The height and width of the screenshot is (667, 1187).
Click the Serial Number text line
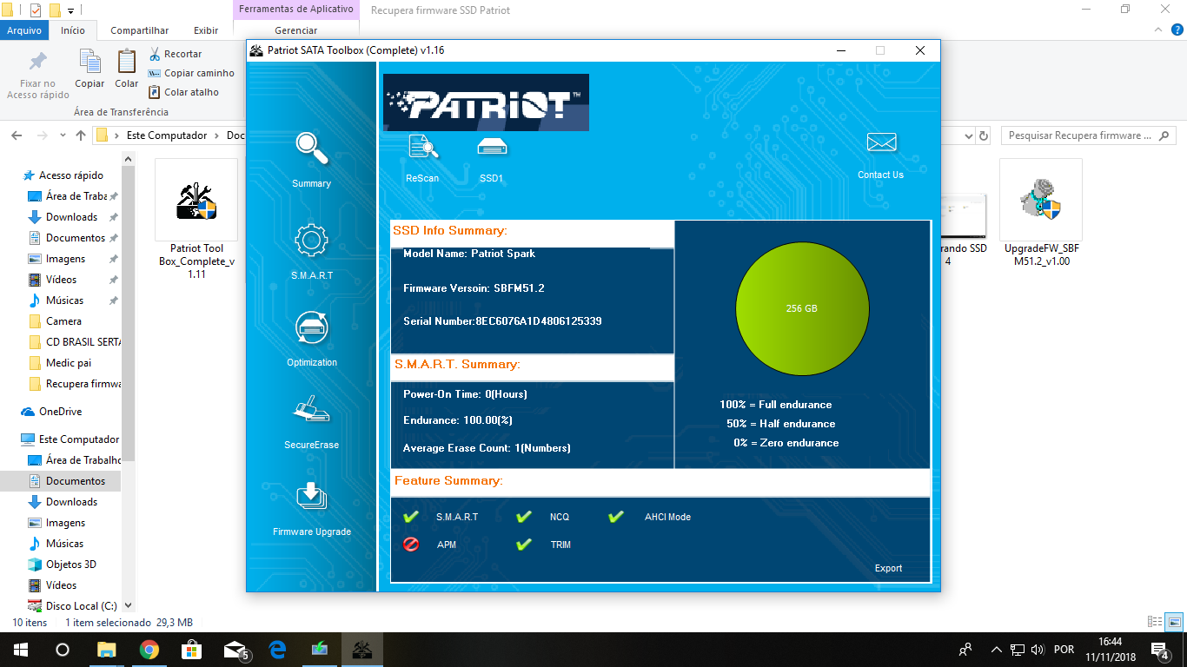pos(502,321)
